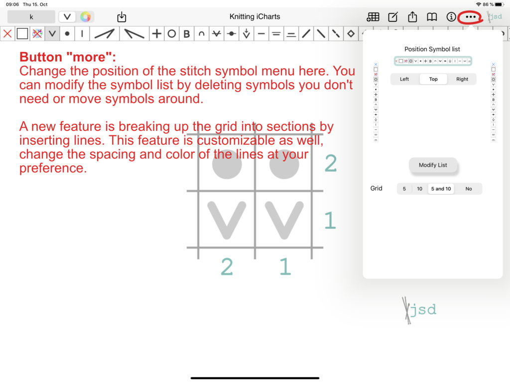510x382 pixels.
Task: Select the single dash stitch symbol
Action: pos(261,33)
